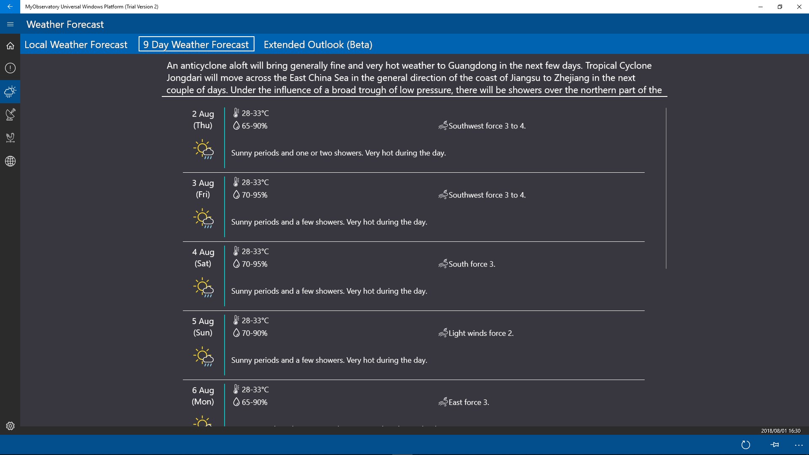Select the globe language icon in sidebar
This screenshot has height=455, width=809.
tap(10, 161)
